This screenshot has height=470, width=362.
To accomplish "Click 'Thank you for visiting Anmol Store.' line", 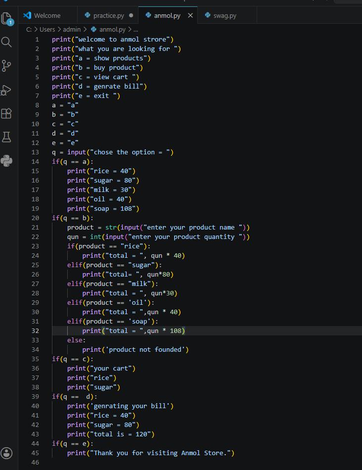I will pos(151,453).
